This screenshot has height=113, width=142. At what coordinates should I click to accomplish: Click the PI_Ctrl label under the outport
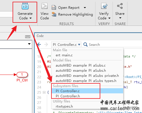[22, 80]
